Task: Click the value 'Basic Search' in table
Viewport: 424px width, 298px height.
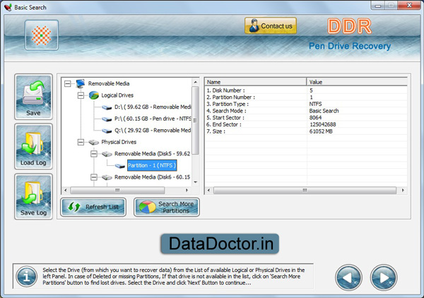Action: point(324,111)
